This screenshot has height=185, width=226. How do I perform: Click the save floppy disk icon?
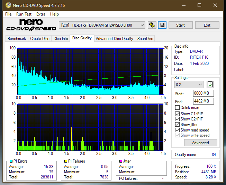[x=162, y=25]
